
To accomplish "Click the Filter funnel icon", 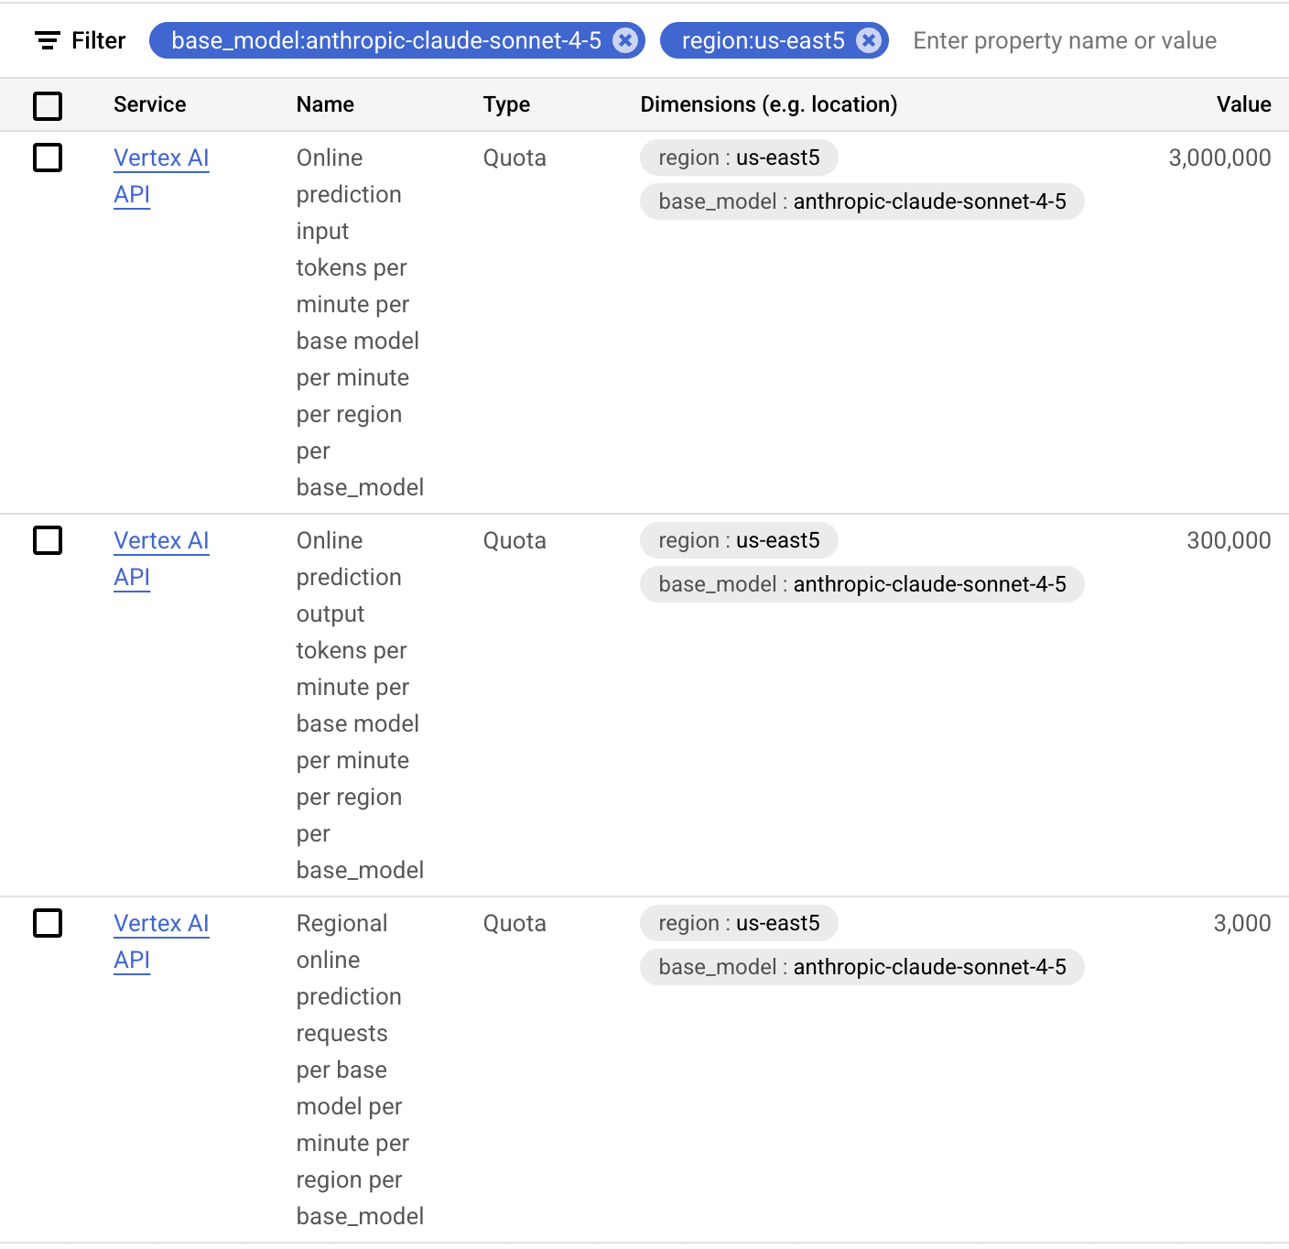I will tap(48, 40).
